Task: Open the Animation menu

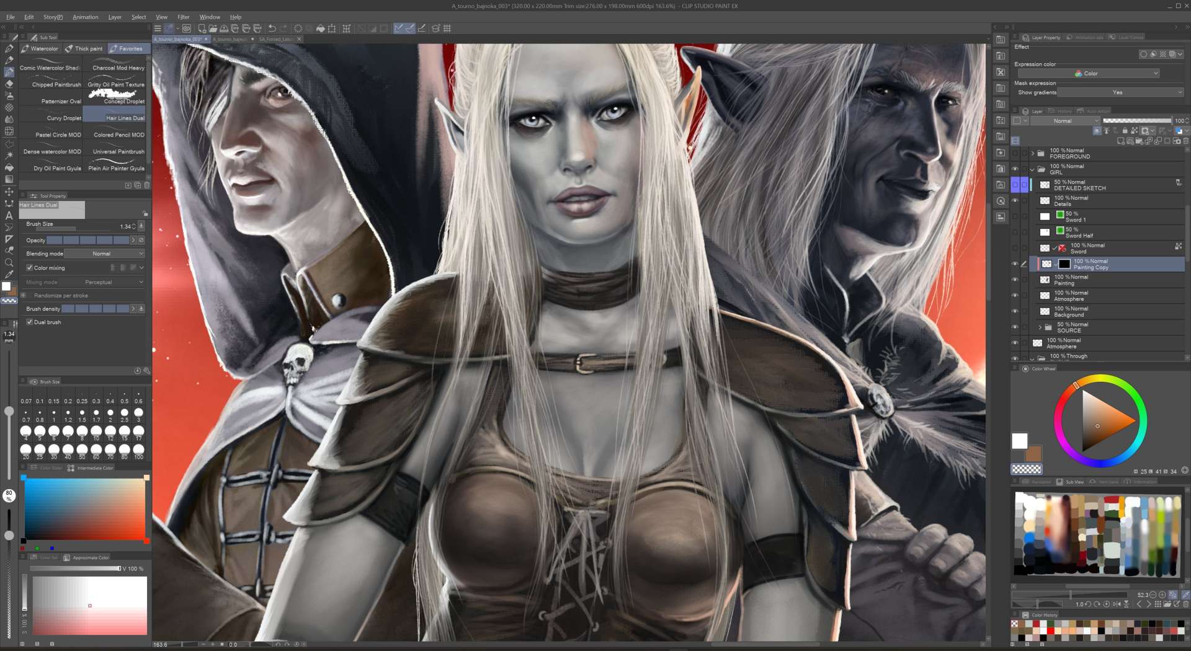Action: click(x=86, y=17)
